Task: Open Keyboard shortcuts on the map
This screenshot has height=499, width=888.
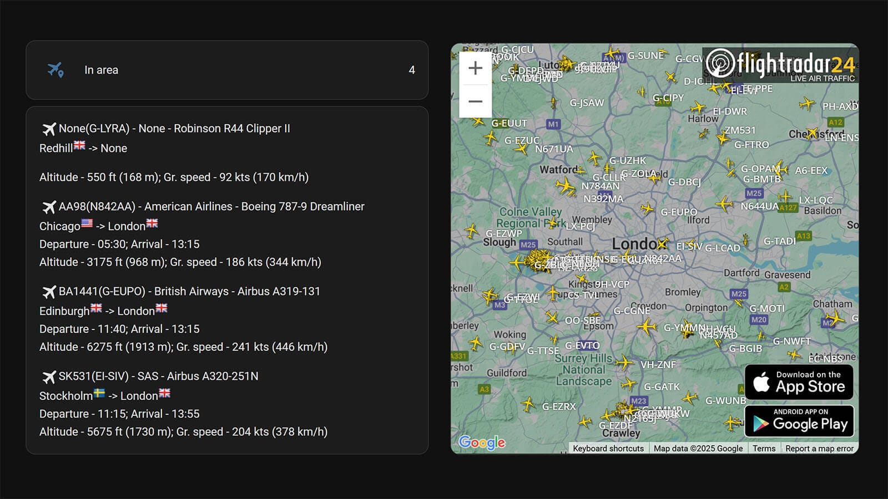Action: tap(608, 449)
